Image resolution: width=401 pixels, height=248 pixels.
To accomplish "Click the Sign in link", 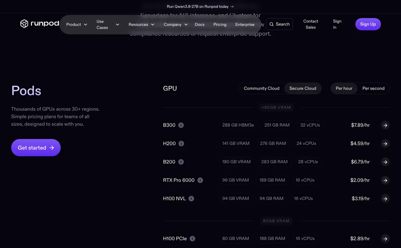I will point(337,24).
